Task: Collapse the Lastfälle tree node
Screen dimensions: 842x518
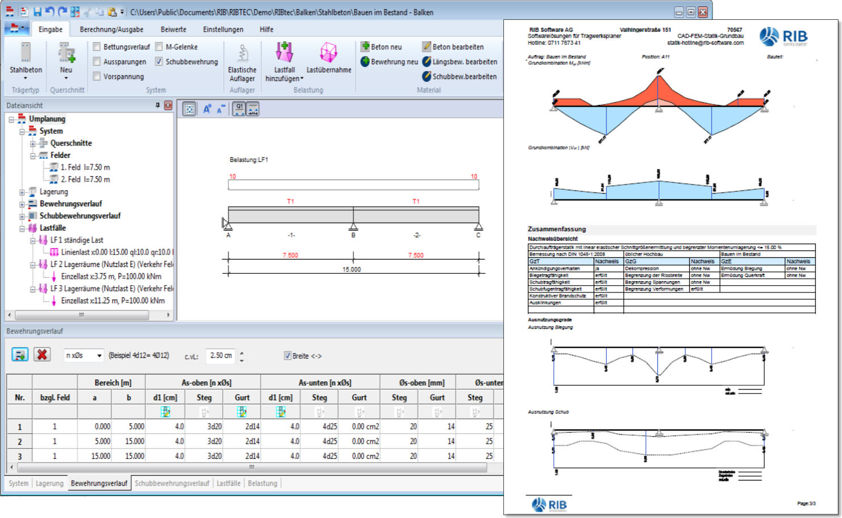Action: click(x=22, y=228)
